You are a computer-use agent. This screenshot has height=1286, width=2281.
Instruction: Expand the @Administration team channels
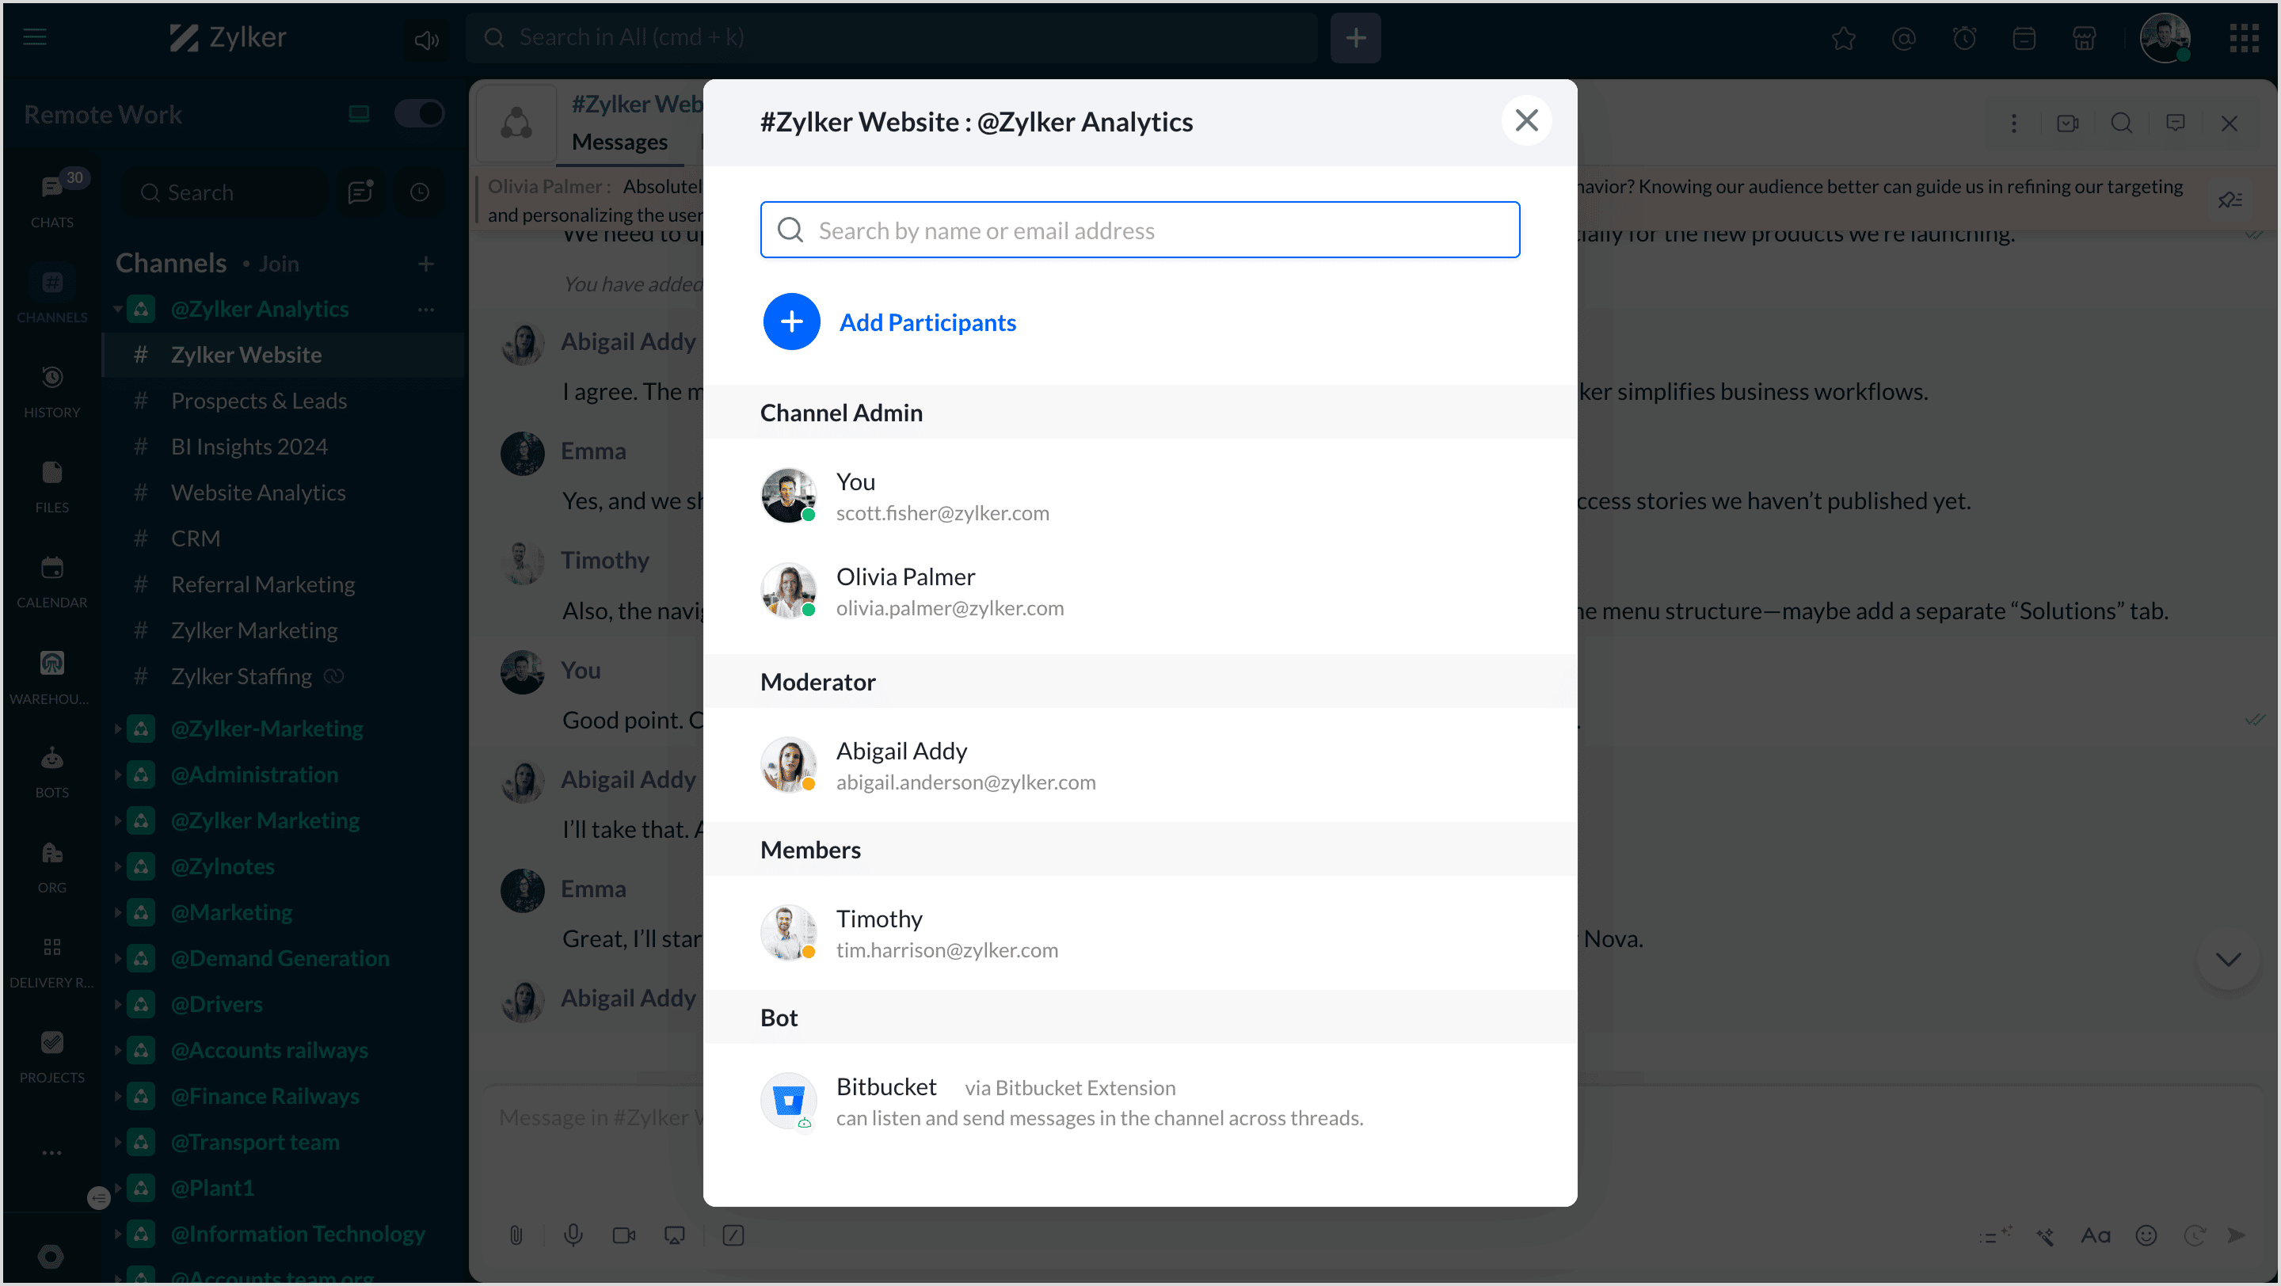tap(118, 774)
